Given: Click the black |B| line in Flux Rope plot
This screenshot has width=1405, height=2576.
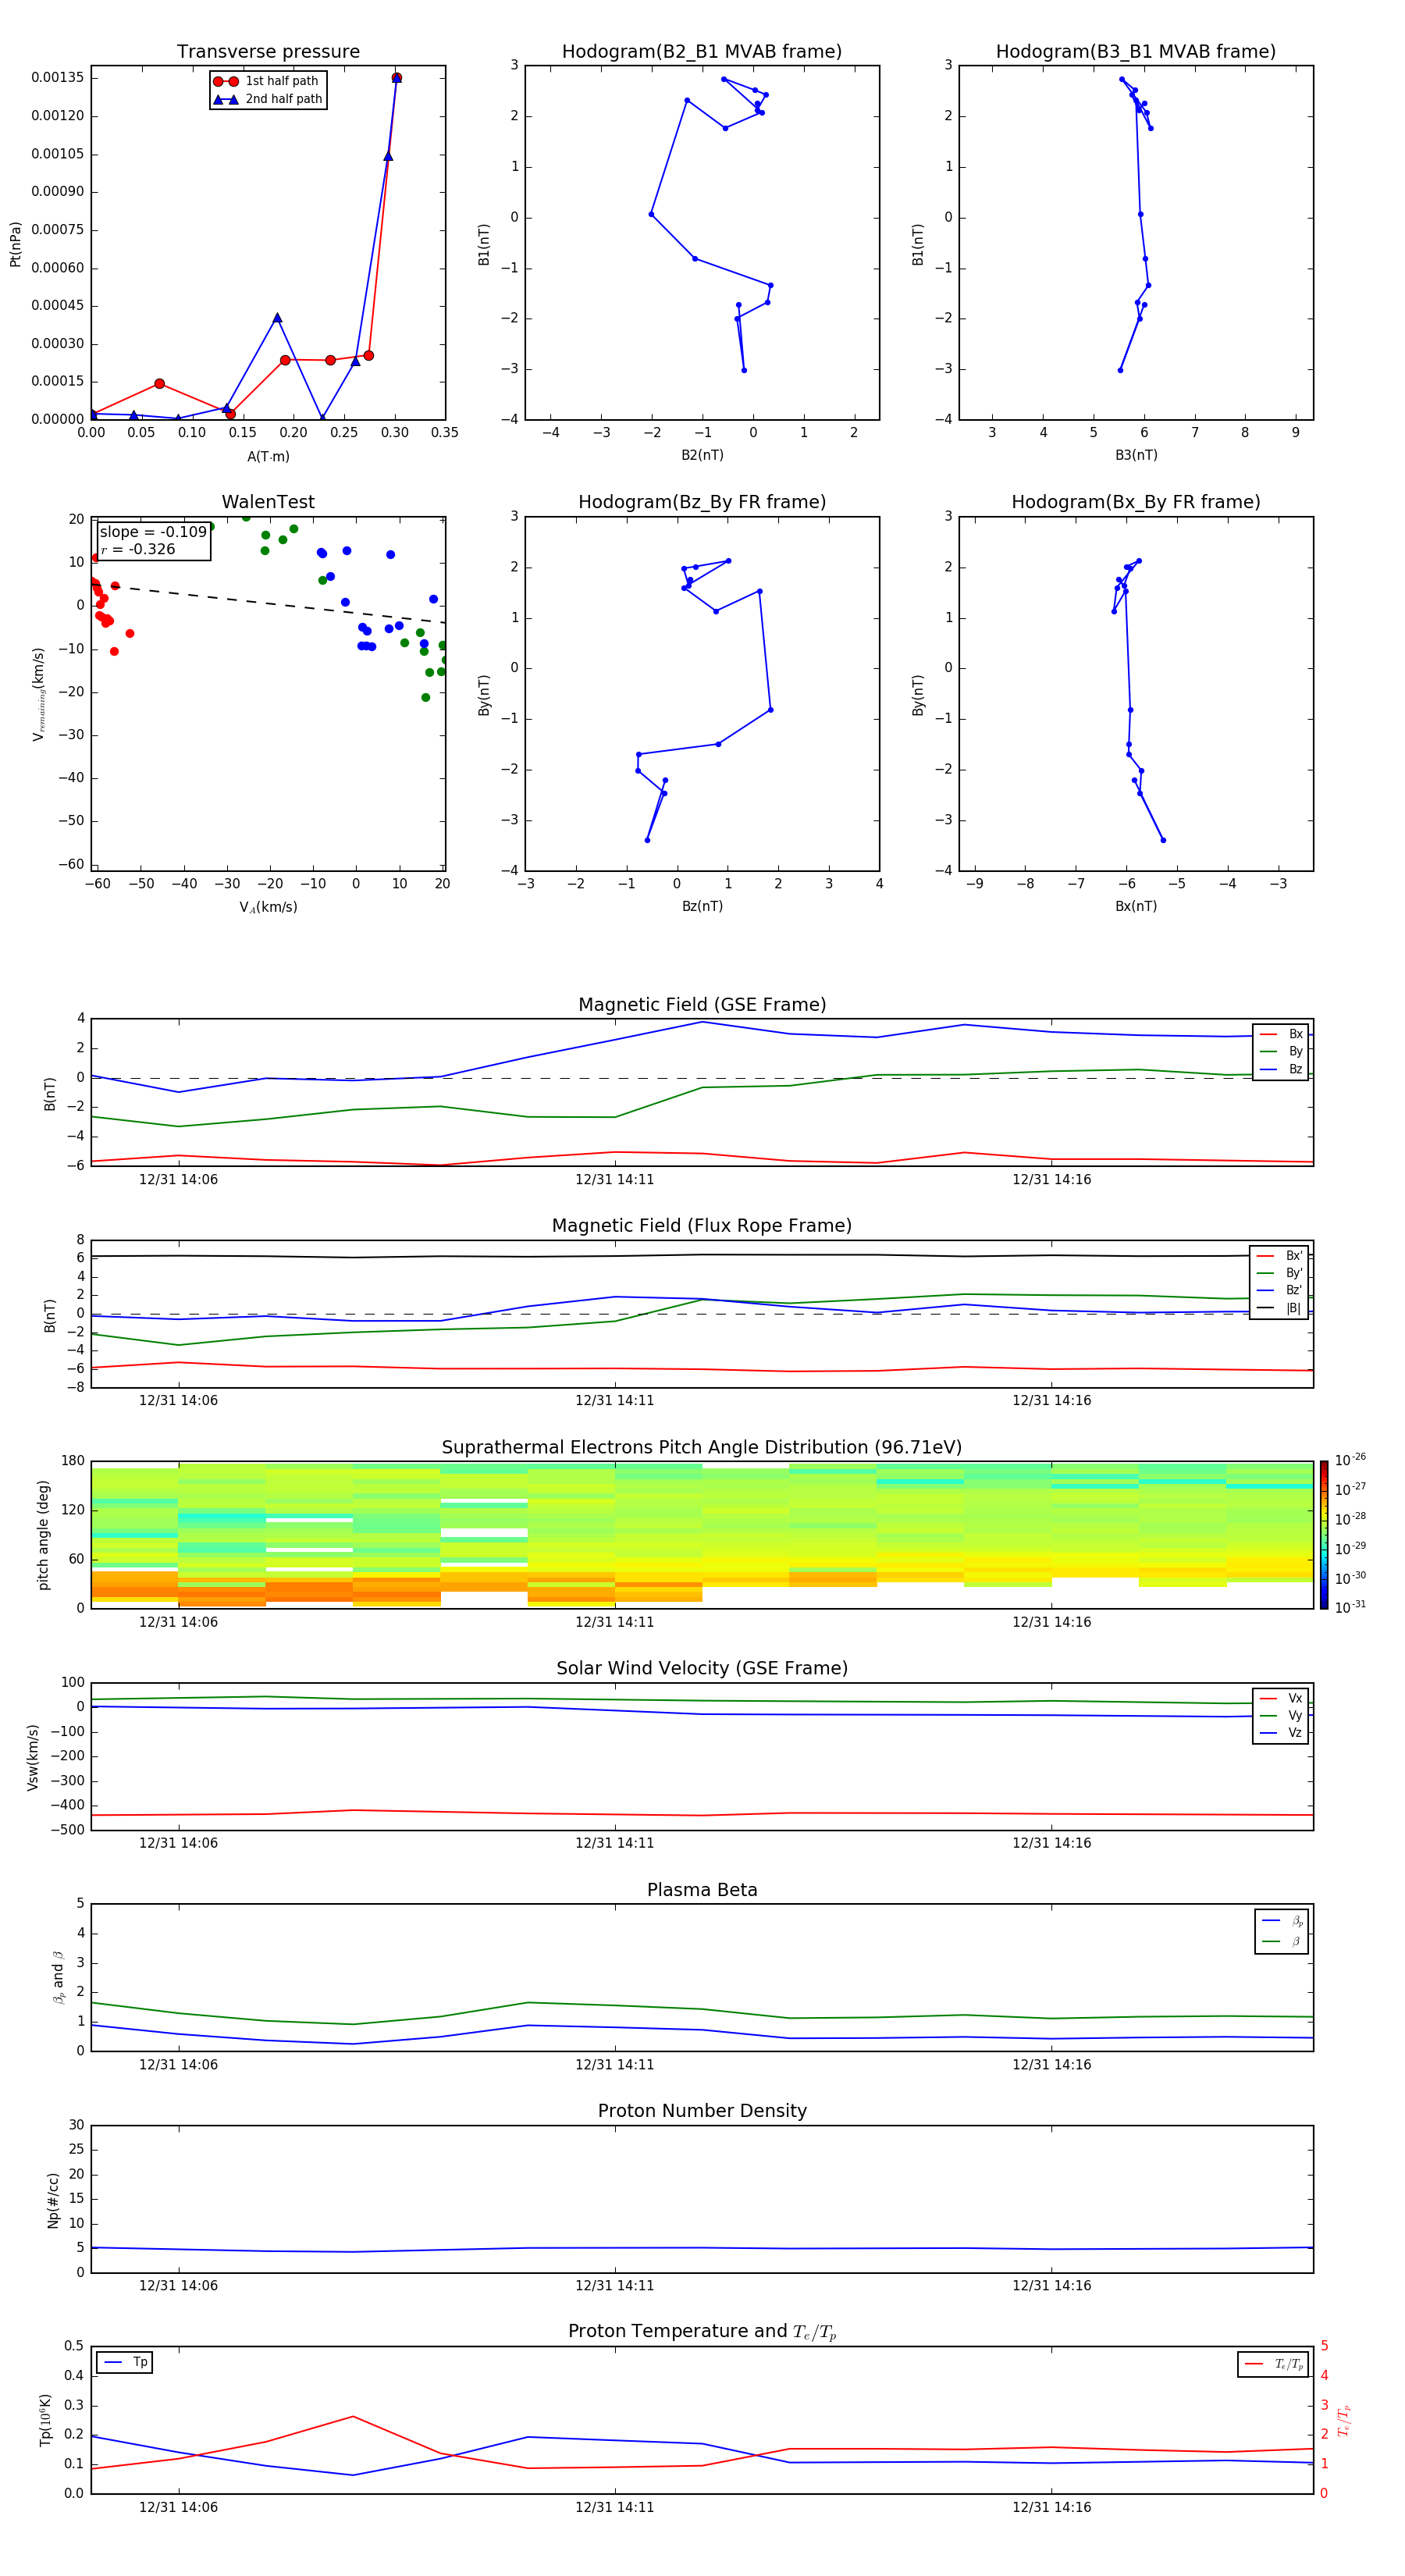Looking at the screenshot, I should pyautogui.click(x=702, y=1255).
